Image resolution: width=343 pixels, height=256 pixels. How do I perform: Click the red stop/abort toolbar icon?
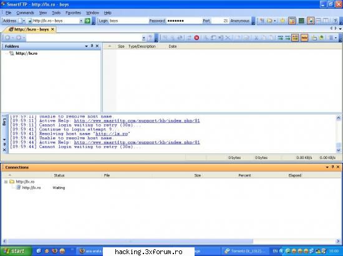196,38
